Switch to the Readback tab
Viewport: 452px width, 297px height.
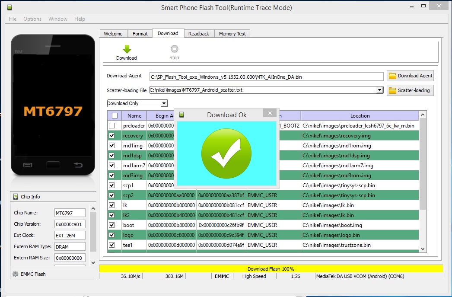click(x=199, y=34)
